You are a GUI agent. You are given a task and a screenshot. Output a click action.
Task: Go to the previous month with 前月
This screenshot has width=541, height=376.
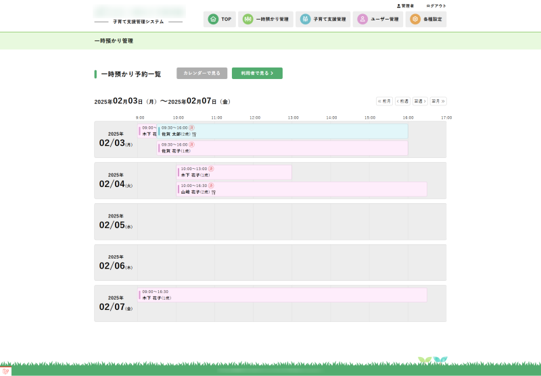click(x=384, y=101)
